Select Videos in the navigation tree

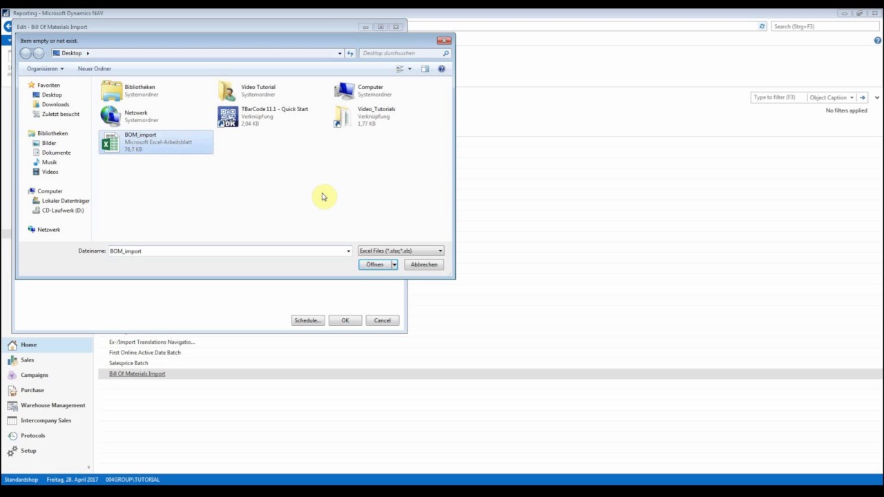[x=50, y=172]
